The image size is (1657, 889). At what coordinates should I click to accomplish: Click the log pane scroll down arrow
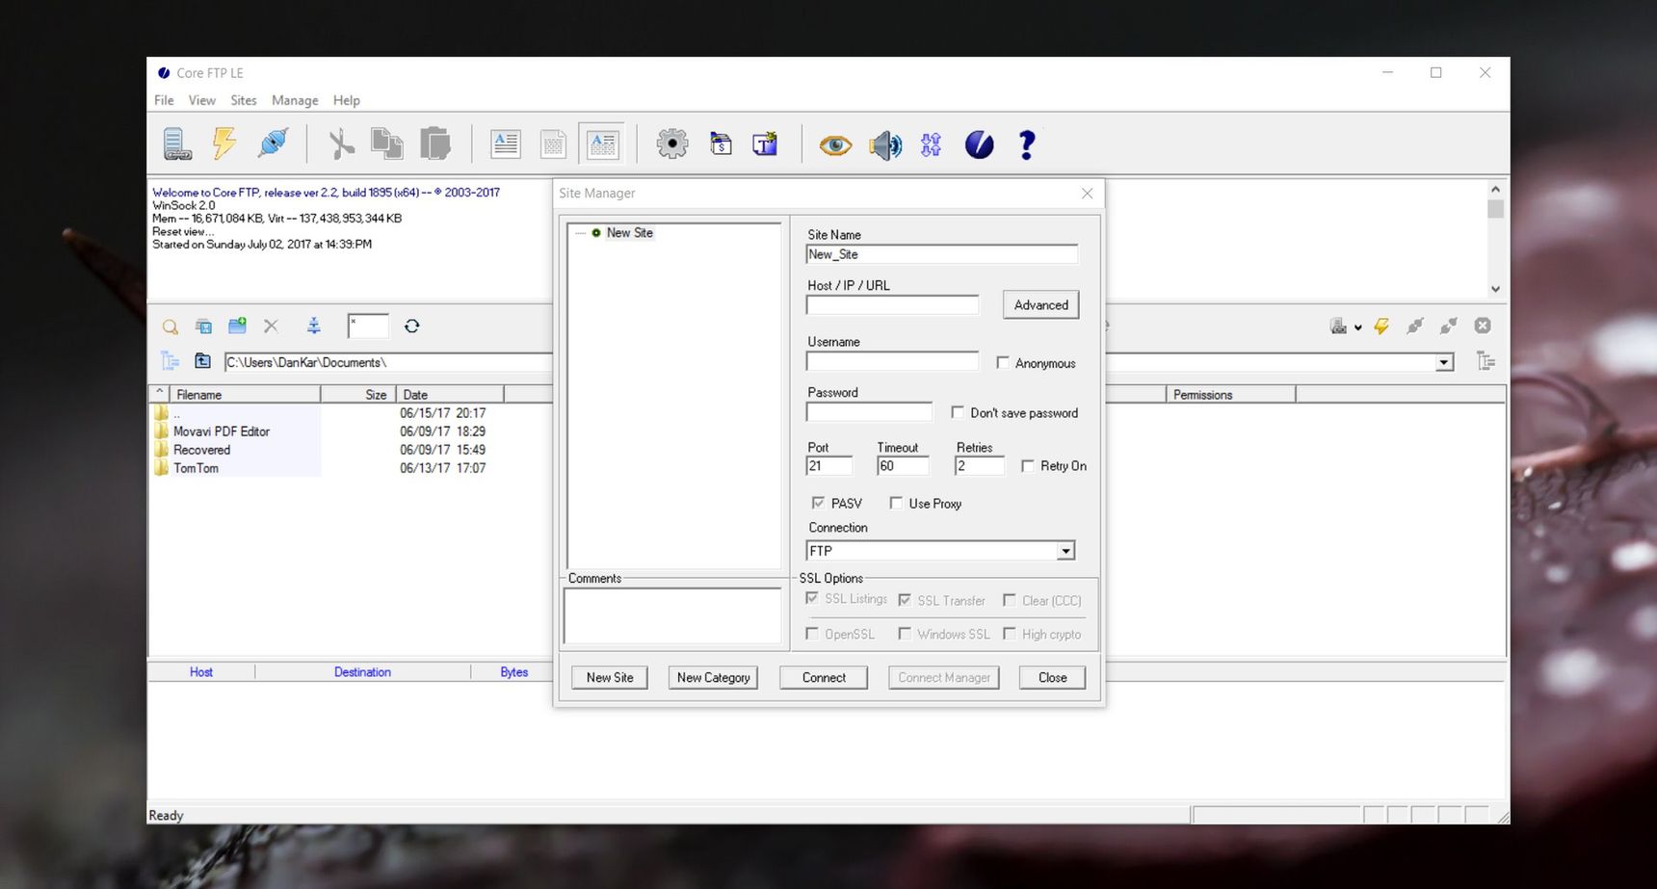pos(1495,289)
